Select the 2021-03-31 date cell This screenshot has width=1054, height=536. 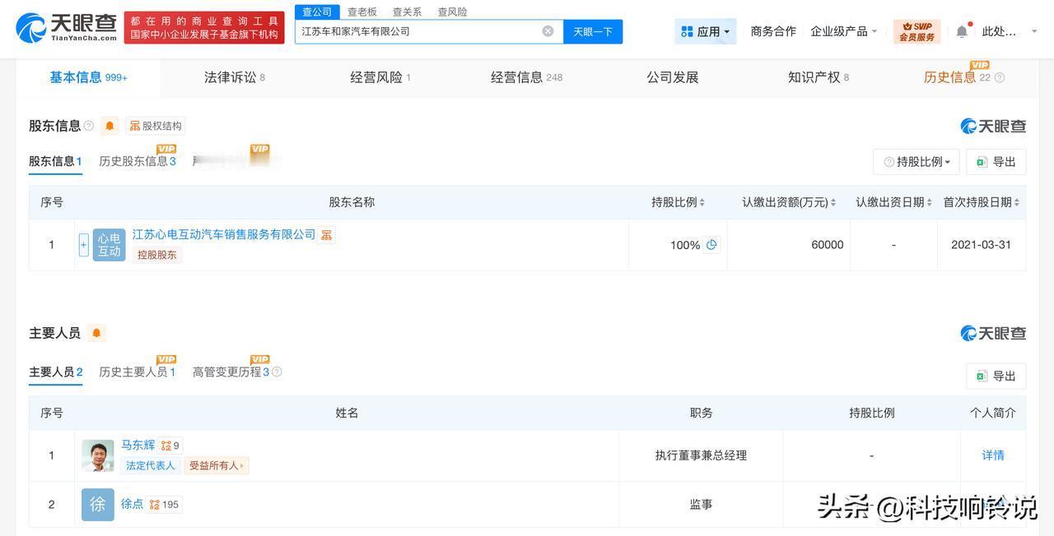(981, 244)
